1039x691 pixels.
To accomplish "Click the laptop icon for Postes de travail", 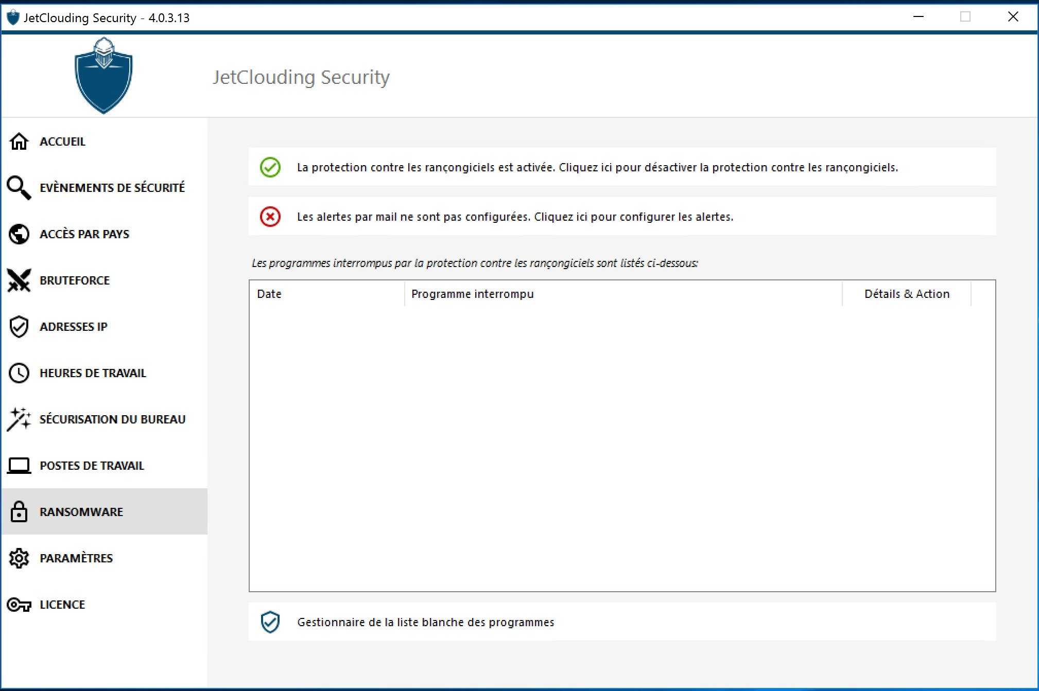I will pos(19,466).
